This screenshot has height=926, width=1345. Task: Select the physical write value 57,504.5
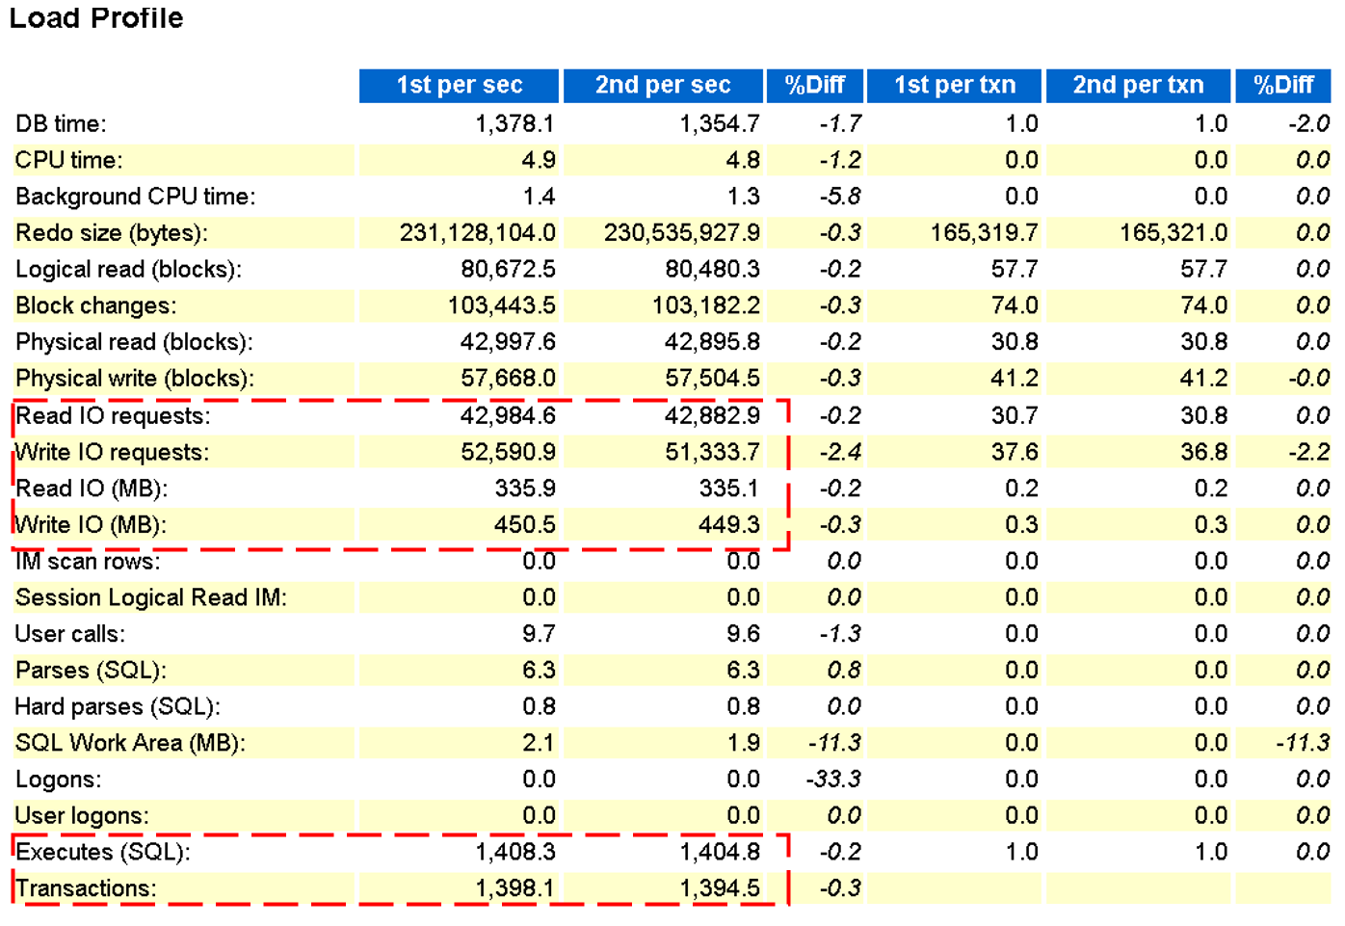pyautogui.click(x=712, y=379)
